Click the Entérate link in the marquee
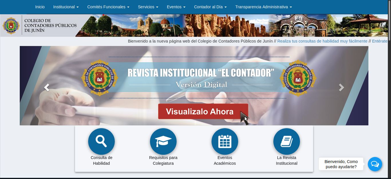Screen dimensions: 391x179 point(380,41)
